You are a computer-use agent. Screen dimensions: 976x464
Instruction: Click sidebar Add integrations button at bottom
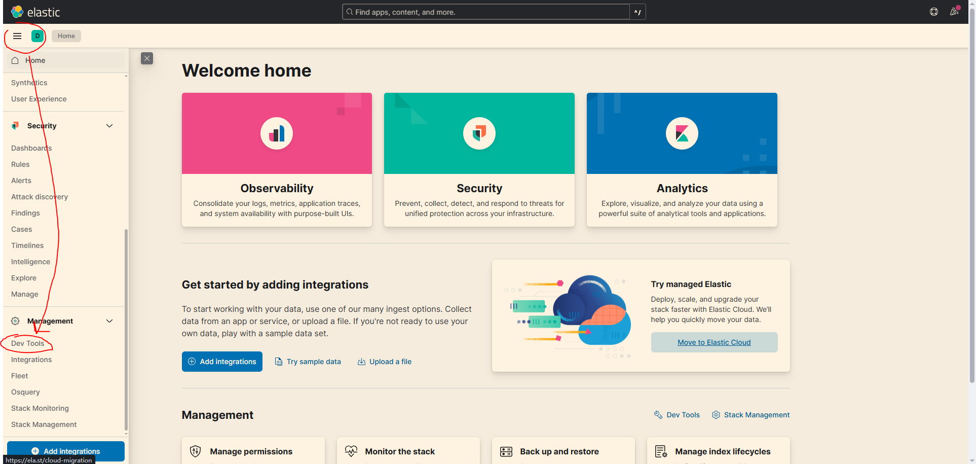point(66,451)
